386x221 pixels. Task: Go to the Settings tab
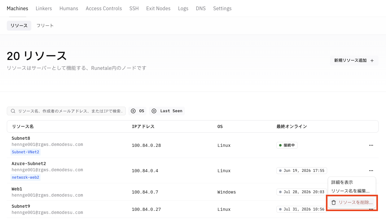coord(222,8)
